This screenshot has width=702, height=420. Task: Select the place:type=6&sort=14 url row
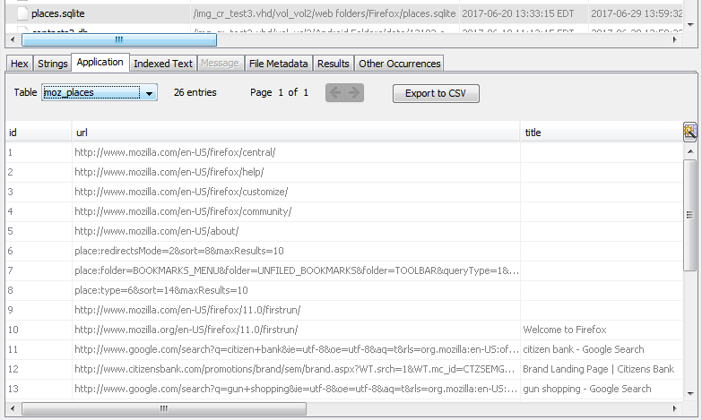296,290
